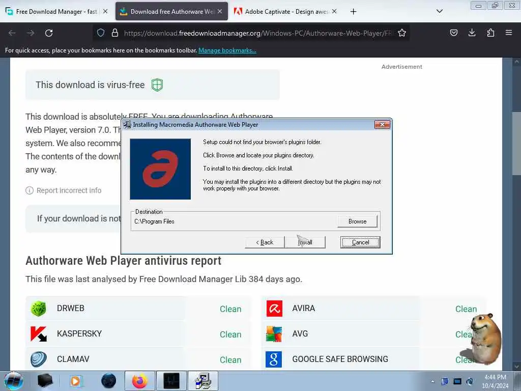The width and height of the screenshot is (521, 391).
Task: Close the Installing Macromedia Authorware dialog
Action: pos(382,124)
